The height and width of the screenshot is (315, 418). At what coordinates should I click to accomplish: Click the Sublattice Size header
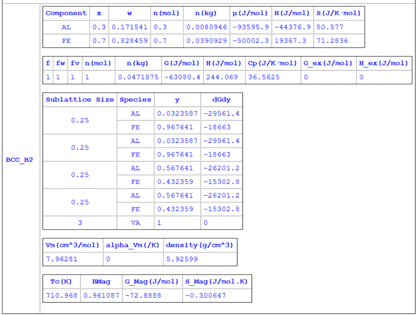pyautogui.click(x=80, y=100)
